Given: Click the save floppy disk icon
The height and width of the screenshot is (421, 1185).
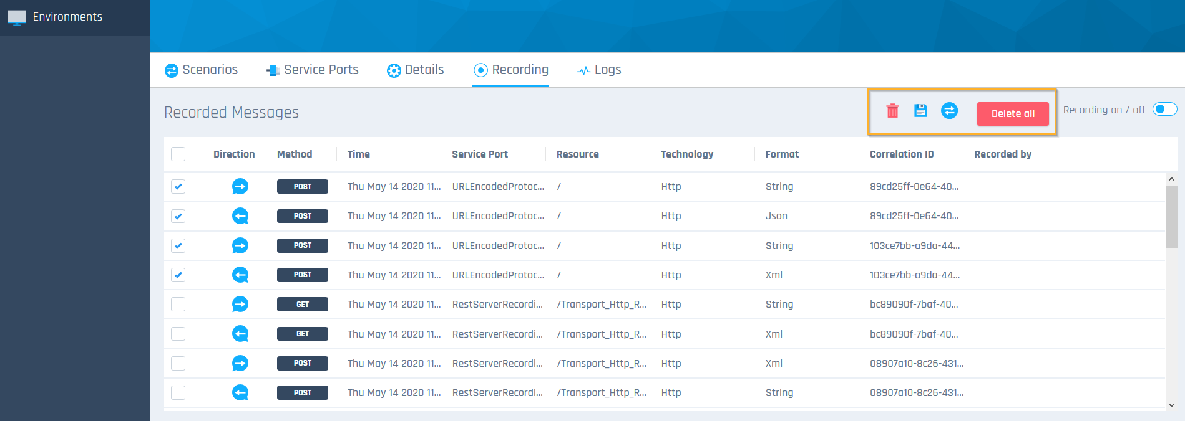Looking at the screenshot, I should point(920,111).
